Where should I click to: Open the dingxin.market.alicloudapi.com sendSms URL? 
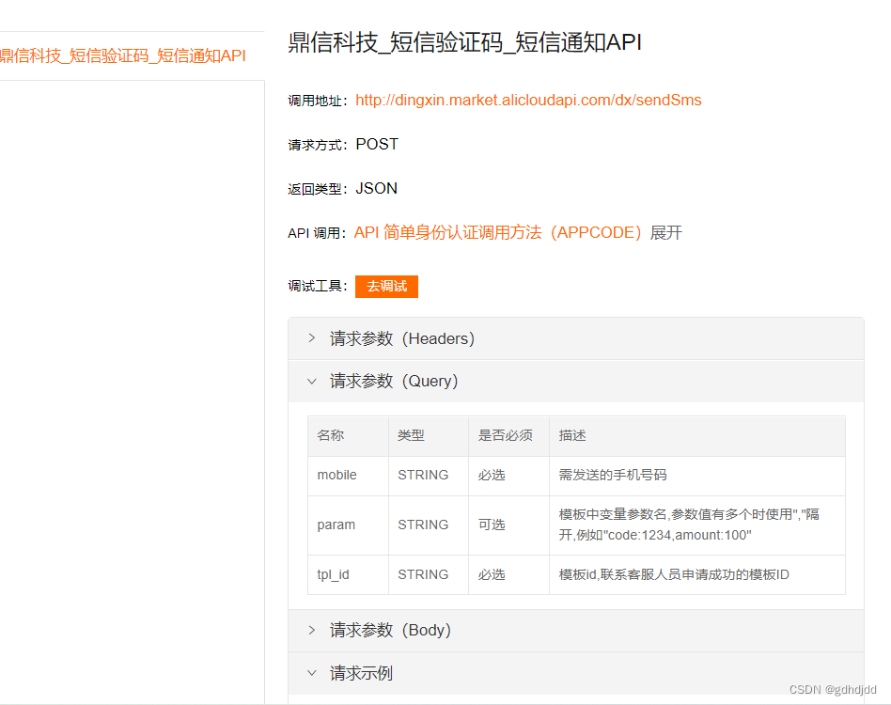click(528, 101)
